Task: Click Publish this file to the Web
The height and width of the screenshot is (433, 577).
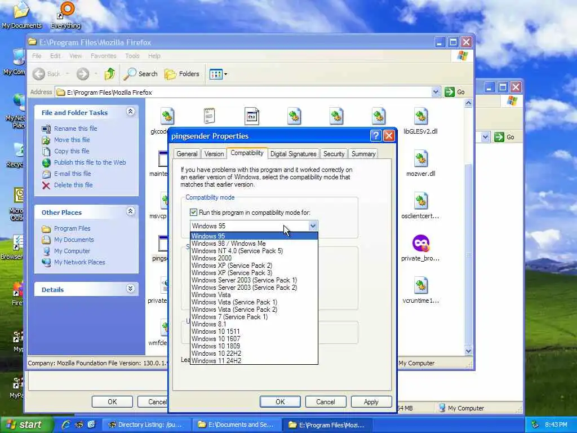Action: point(90,162)
